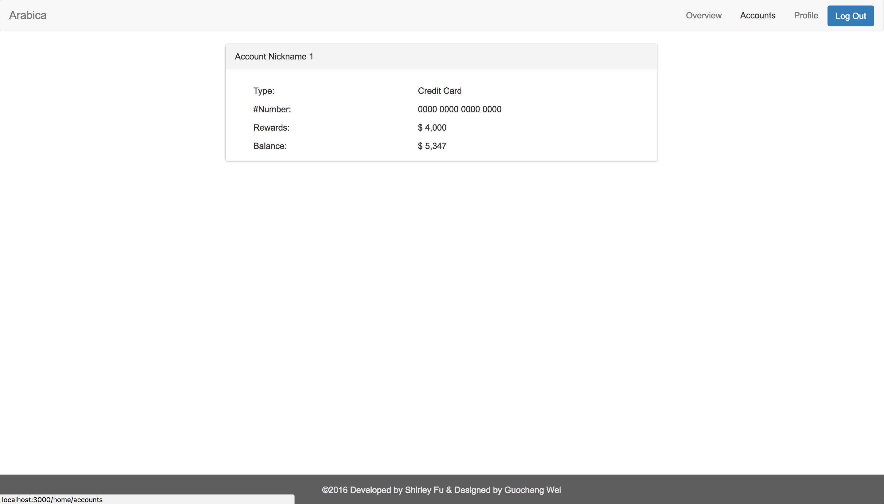Go to the Accounts tab
This screenshot has height=504, width=884.
[758, 16]
